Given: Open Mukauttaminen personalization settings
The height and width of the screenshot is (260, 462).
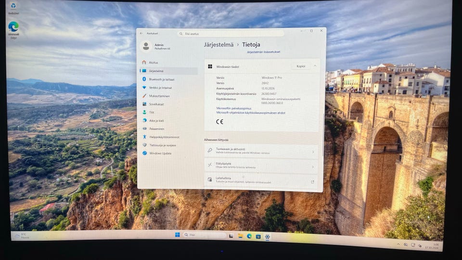Looking at the screenshot, I should [x=168, y=96].
